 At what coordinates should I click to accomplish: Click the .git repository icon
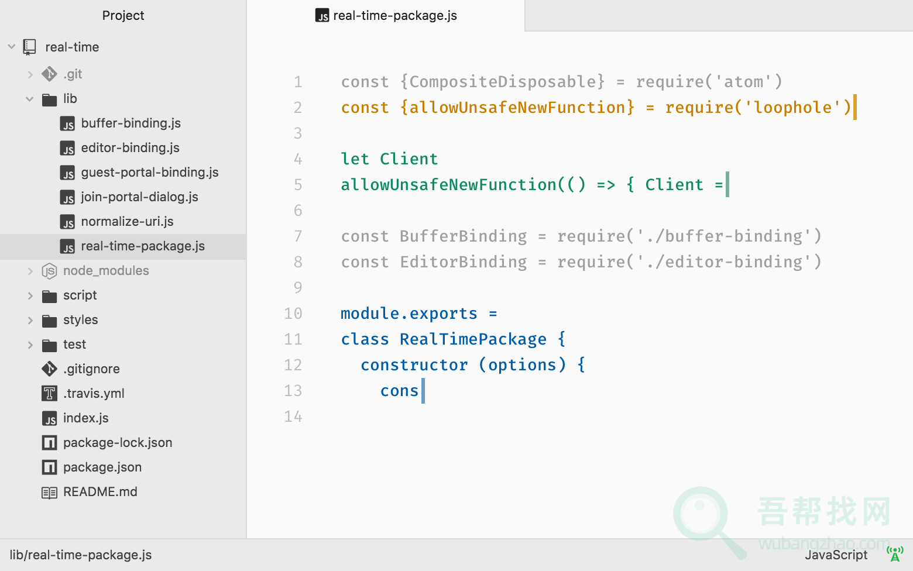pos(49,74)
